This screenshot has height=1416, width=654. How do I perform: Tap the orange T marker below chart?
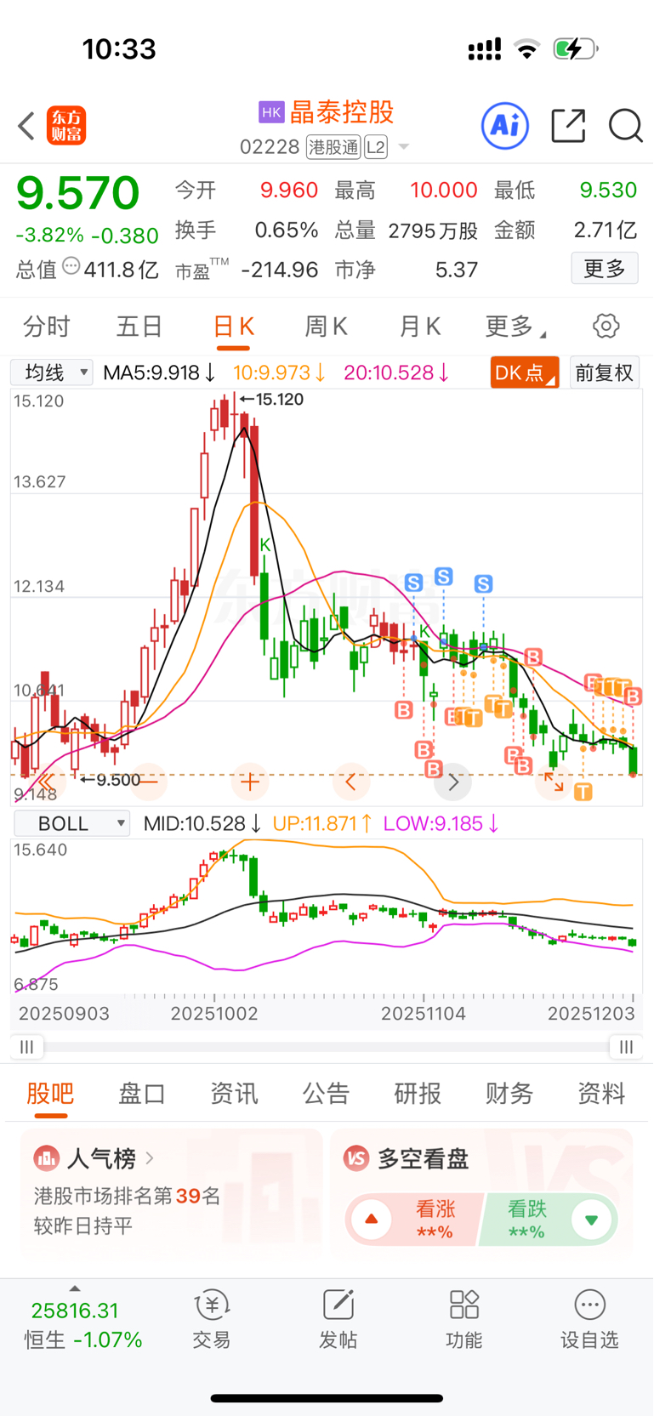click(583, 793)
